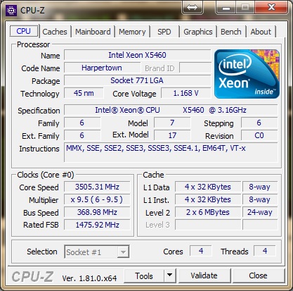Click the Model value 7
This screenshot has width=293, height=291.
(172, 123)
